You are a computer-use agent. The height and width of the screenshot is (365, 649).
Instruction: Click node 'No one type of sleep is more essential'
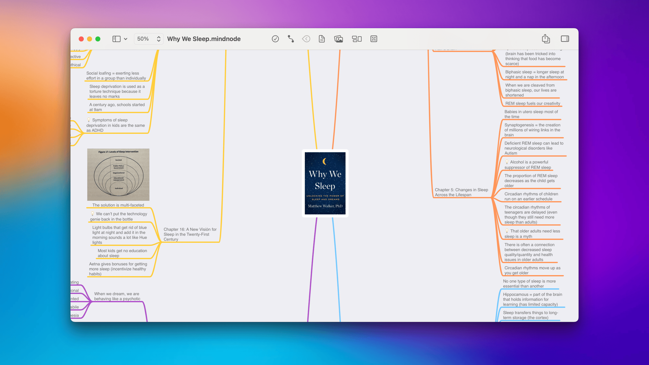click(x=529, y=284)
